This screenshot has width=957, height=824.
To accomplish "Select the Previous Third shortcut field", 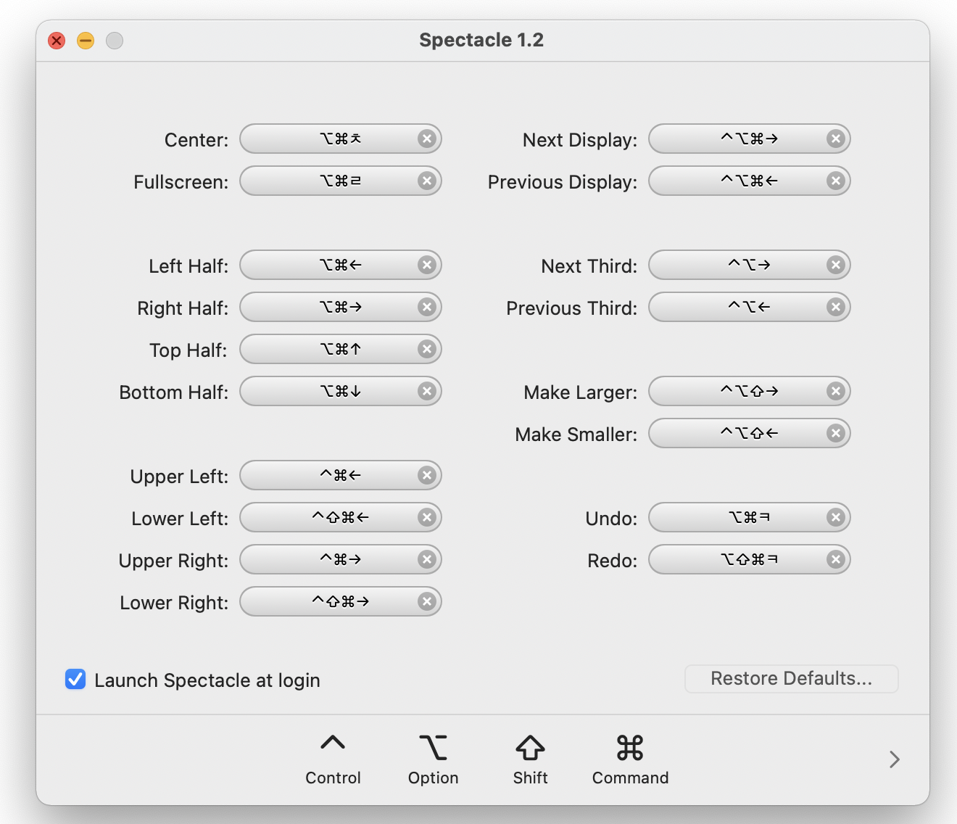I will coord(750,307).
